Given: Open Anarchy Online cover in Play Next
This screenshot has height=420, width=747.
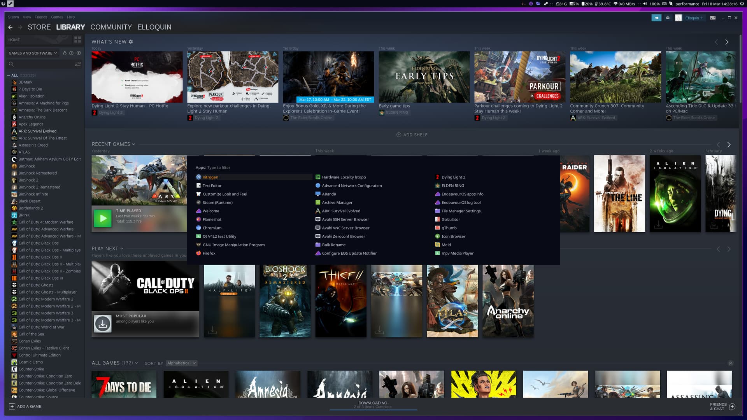Looking at the screenshot, I should click(508, 301).
